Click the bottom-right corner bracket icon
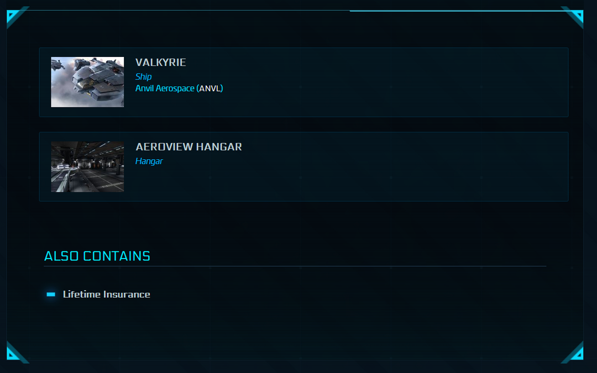The width and height of the screenshot is (597, 373). pos(575,353)
